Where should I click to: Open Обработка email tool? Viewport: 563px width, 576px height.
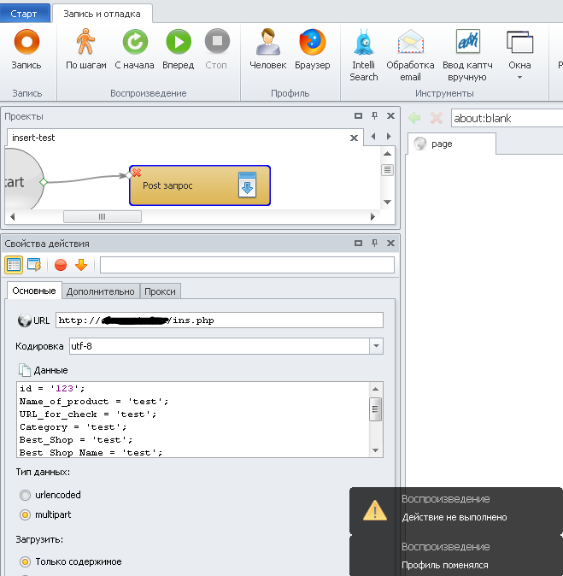tap(410, 55)
